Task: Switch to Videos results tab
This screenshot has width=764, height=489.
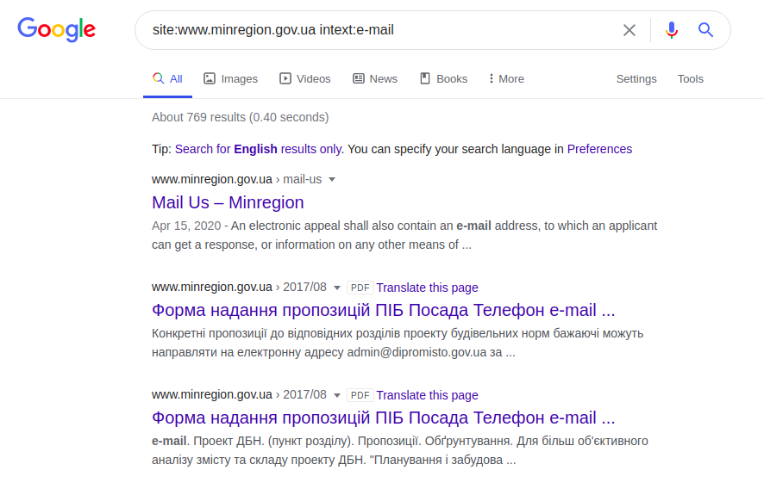Action: pos(304,78)
